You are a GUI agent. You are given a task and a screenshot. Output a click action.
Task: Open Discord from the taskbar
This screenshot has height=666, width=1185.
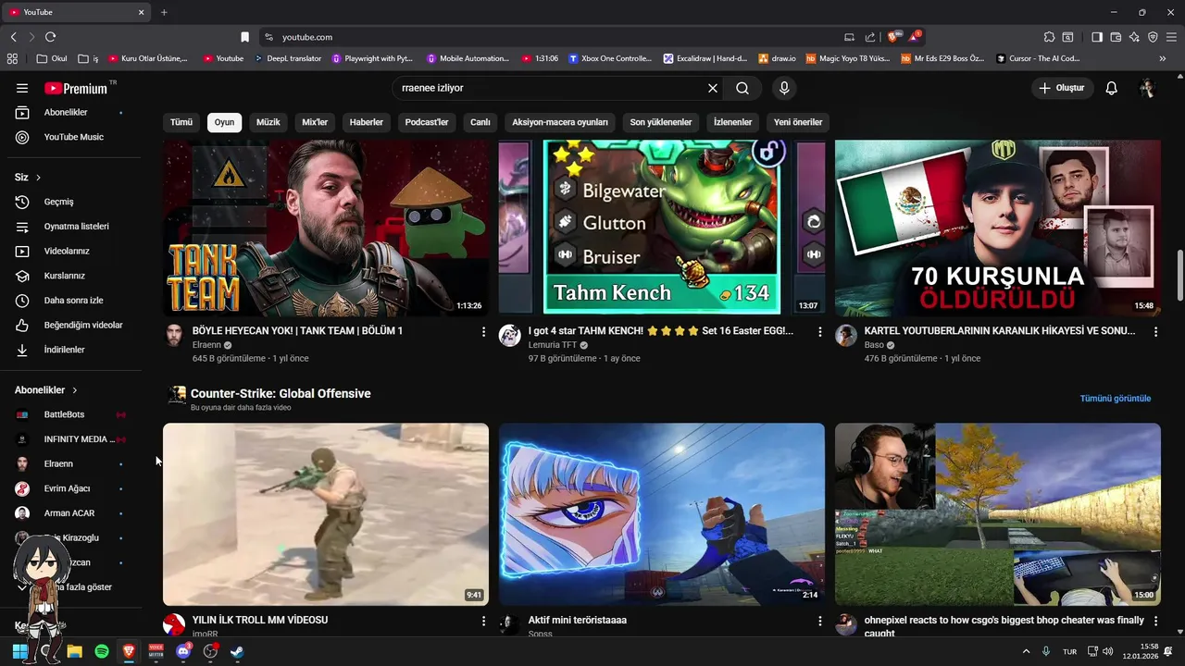[x=183, y=651]
